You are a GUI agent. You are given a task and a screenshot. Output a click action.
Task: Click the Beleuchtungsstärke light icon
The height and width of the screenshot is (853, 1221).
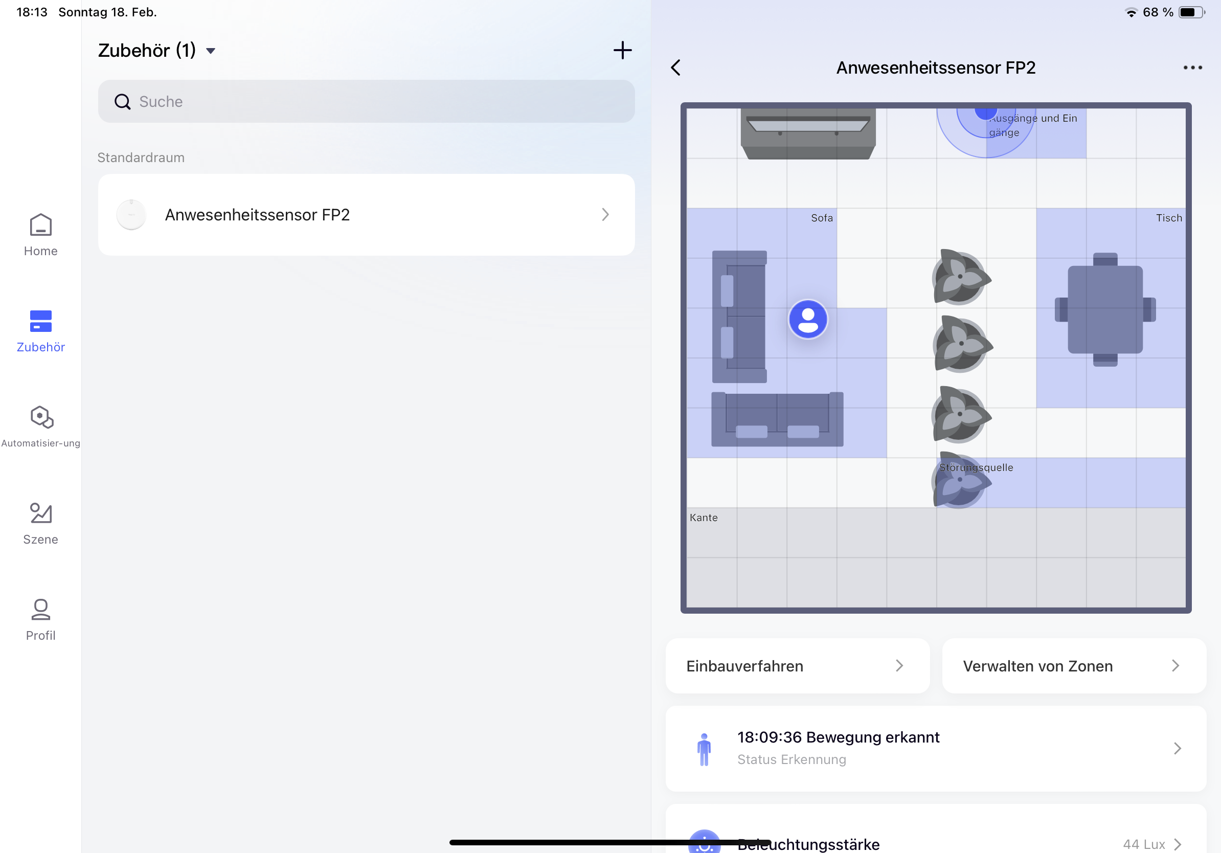click(x=704, y=842)
